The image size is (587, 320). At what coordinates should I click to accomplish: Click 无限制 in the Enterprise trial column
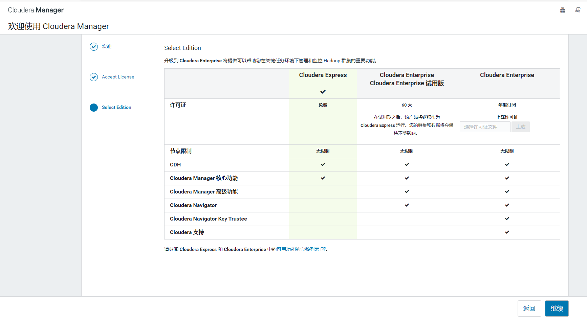[407, 151]
